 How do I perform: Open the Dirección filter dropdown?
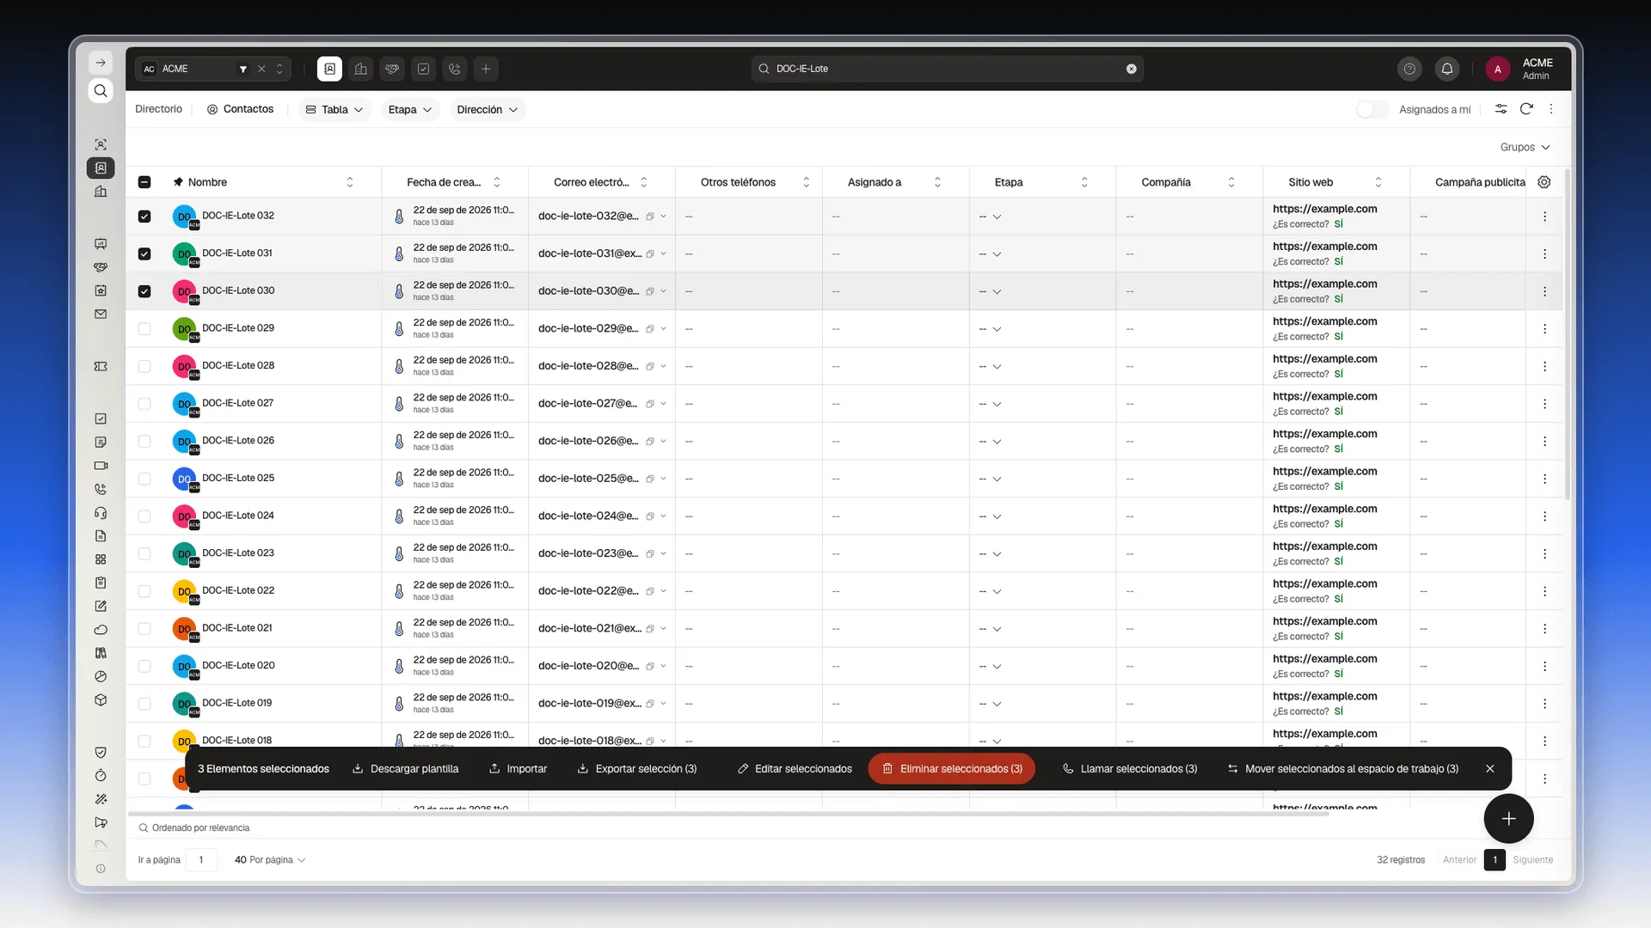(487, 110)
